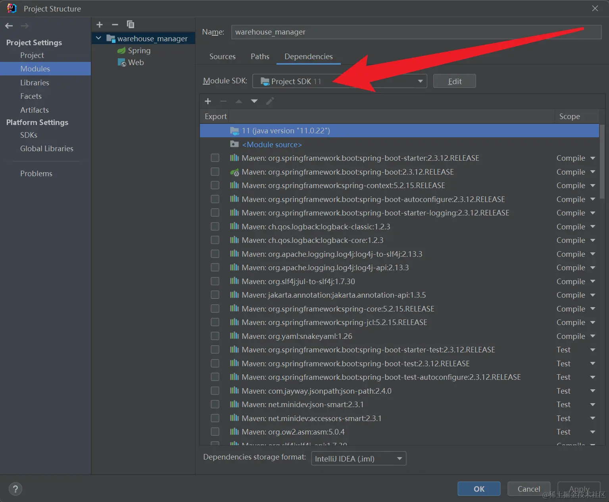Check export for spring-context:5.2.15.RELEASE

[x=215, y=185]
